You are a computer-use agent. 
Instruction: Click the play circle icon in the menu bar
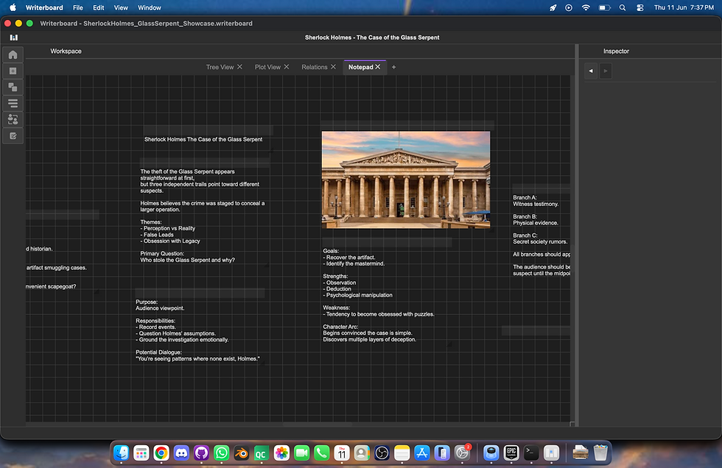(x=569, y=7)
